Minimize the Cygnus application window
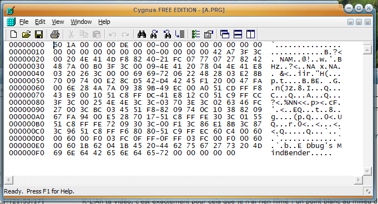378x204 pixels. [349, 9]
